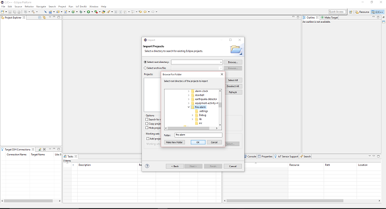Screen dimensions: 386x209
Task: Open the IoT DevKit menu
Action: [x=81, y=7]
